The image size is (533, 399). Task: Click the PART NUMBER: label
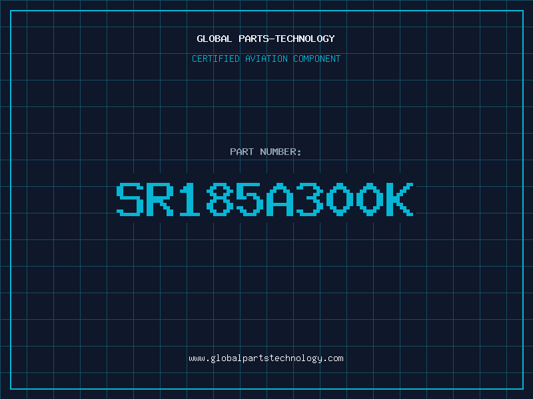[x=266, y=152]
